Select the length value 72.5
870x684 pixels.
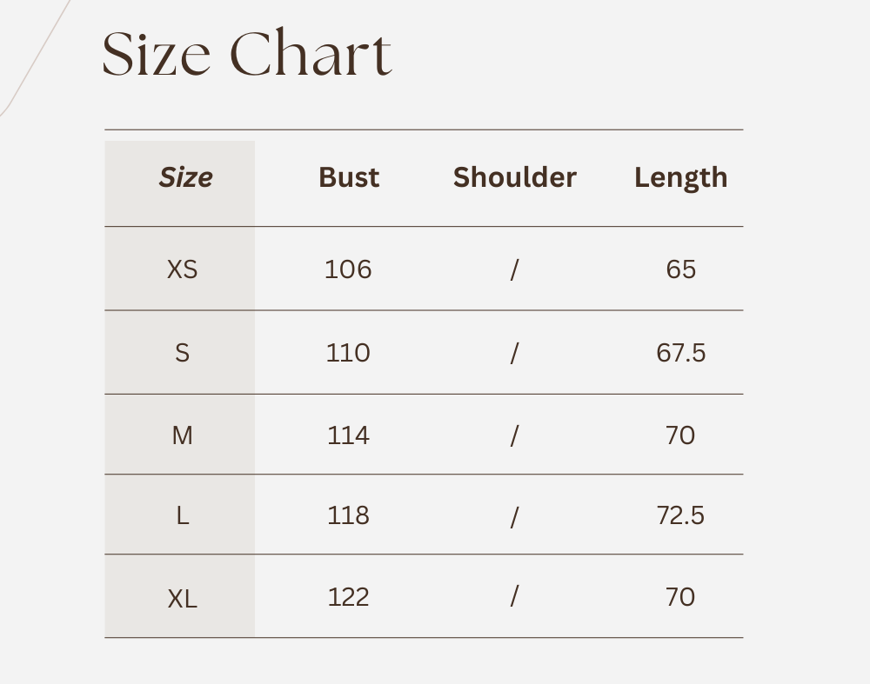tap(680, 515)
